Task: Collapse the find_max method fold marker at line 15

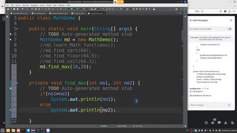Action: pyautogui.click(x=17, y=83)
